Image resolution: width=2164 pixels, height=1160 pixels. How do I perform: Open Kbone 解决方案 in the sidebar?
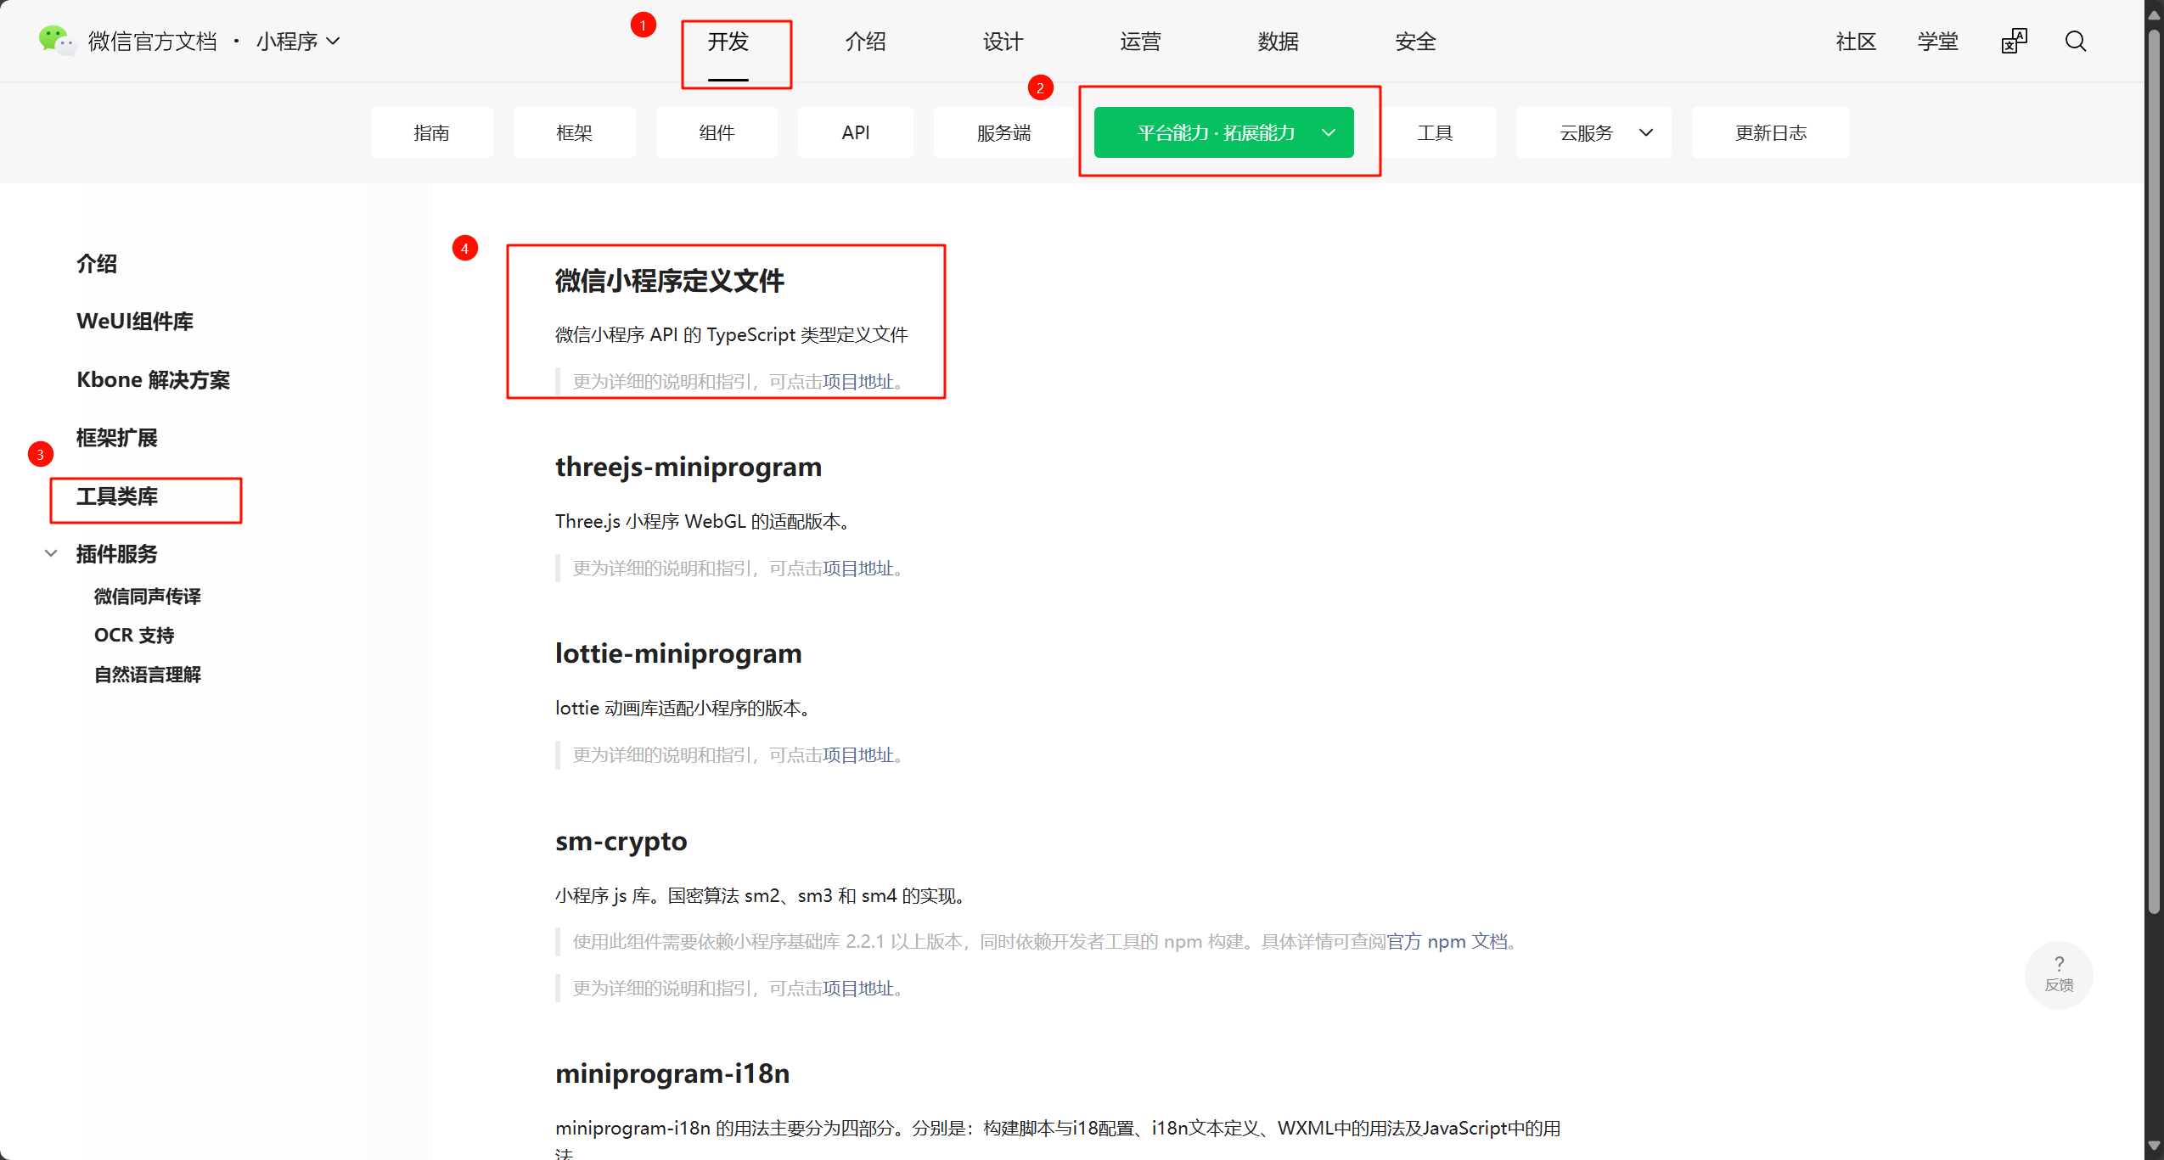point(153,379)
